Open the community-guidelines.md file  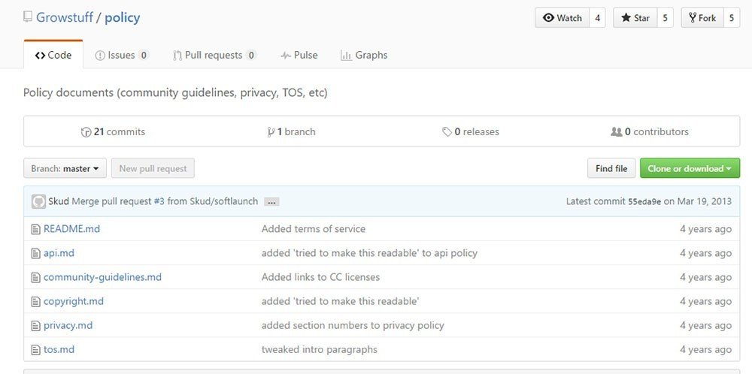click(x=102, y=277)
